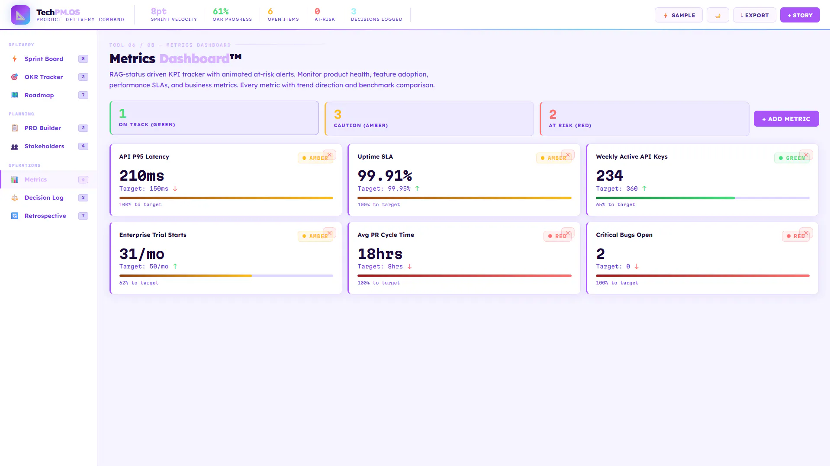This screenshot has height=466, width=830.
Task: Go to Stakeholders in the sidebar
Action: [x=48, y=146]
